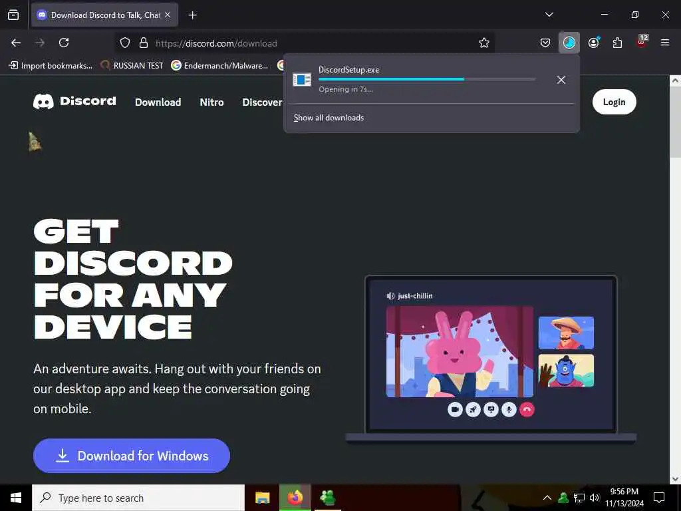The image size is (681, 511).
Task: Click the red hang-up icon in illustration
Action: 527,409
